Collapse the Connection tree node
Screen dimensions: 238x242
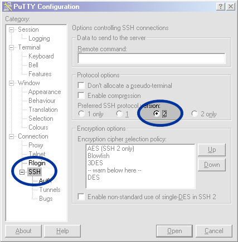[11, 136]
